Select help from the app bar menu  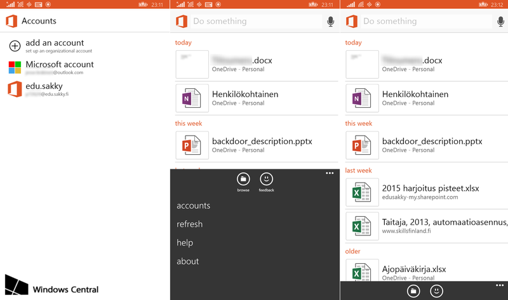coord(185,243)
